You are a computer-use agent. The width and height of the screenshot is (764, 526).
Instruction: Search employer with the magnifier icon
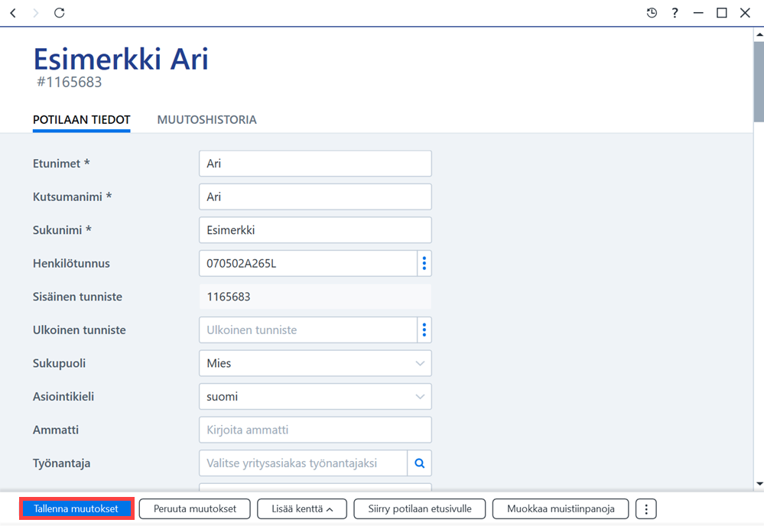point(420,463)
